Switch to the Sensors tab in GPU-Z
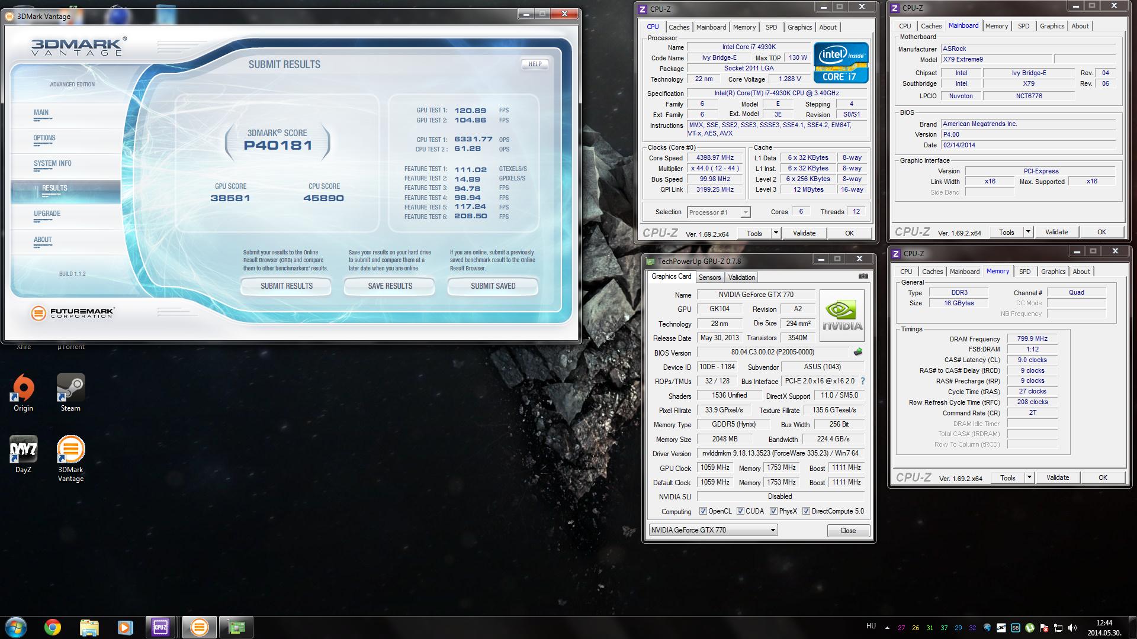The height and width of the screenshot is (639, 1137). [709, 277]
